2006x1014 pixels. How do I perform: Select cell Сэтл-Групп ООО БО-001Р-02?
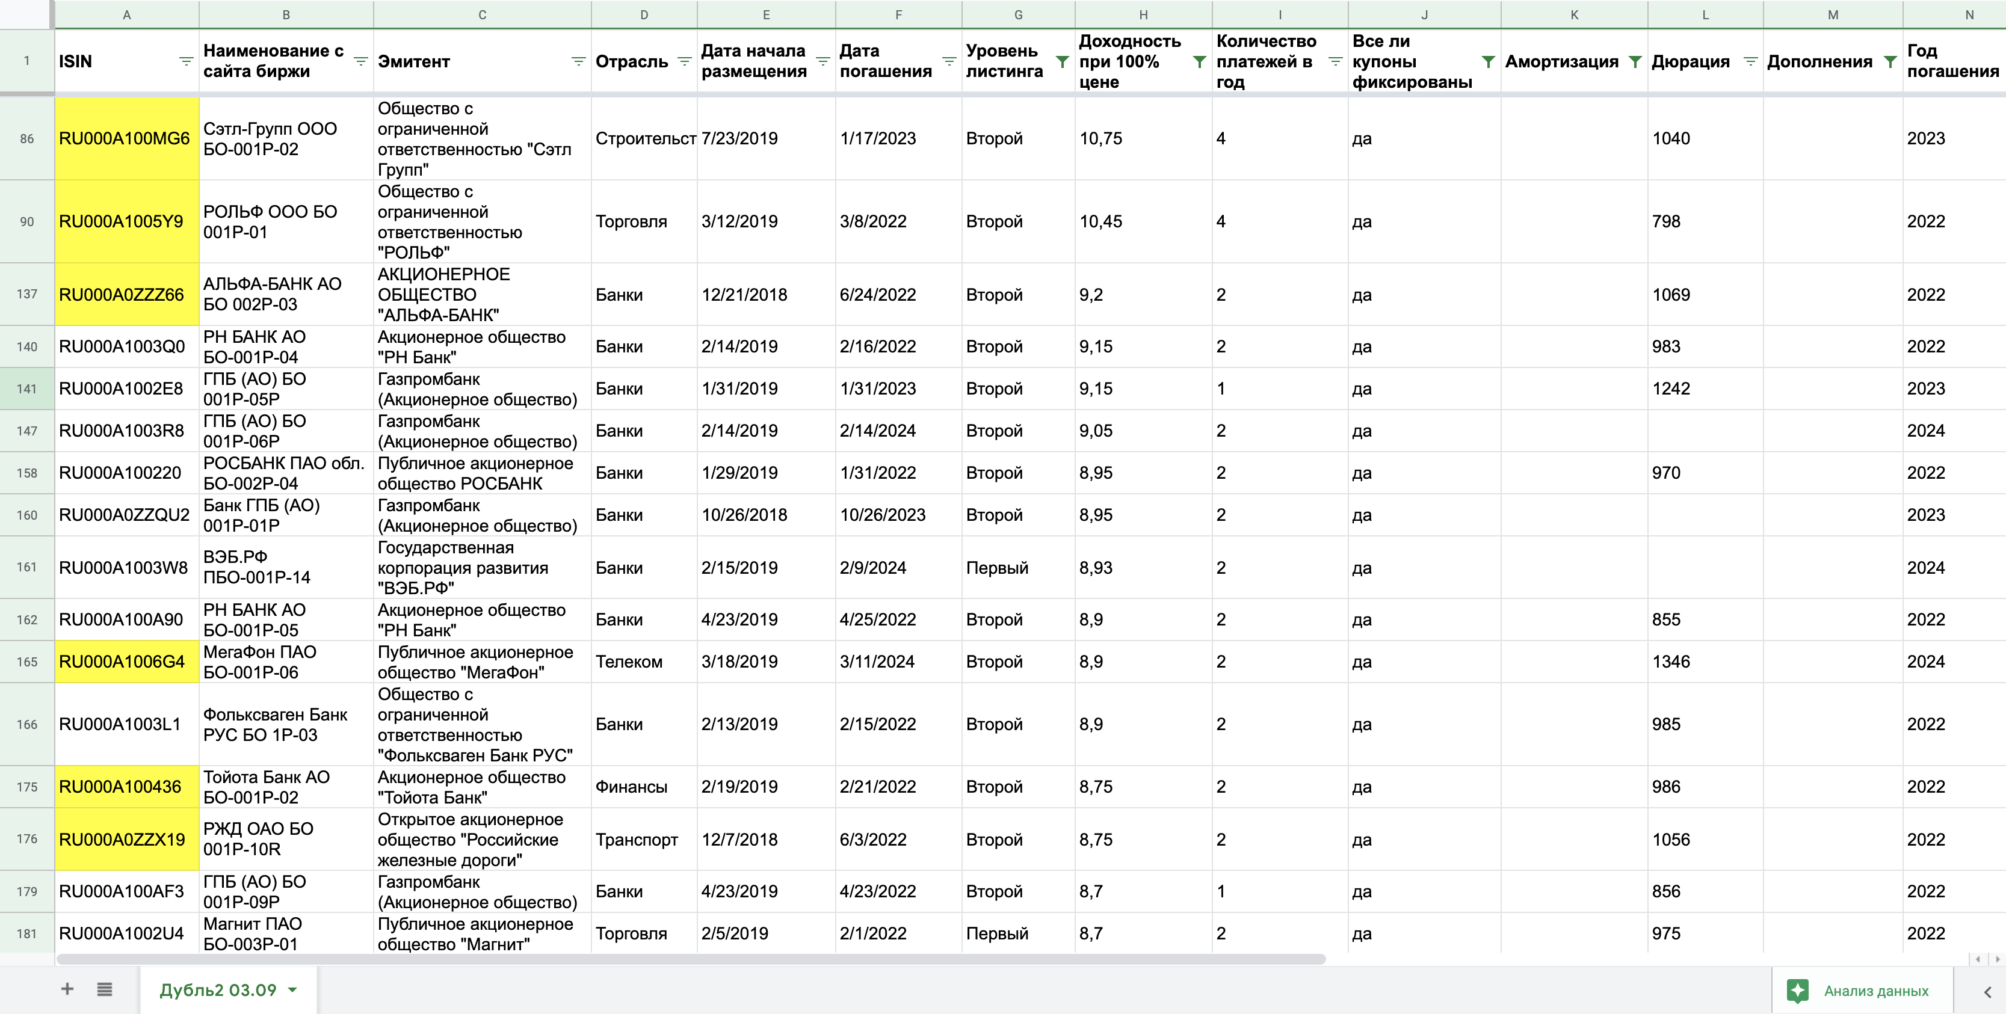click(286, 138)
